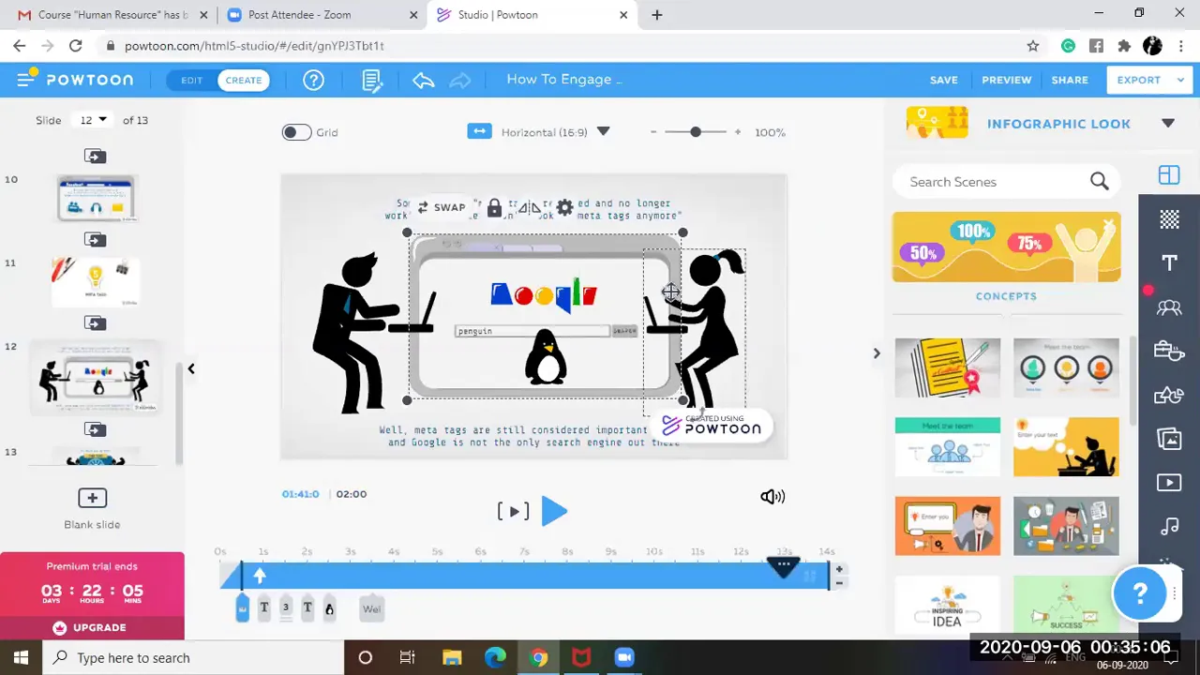Viewport: 1200px width, 675px height.
Task: Click the zoom plus button
Action: coord(738,132)
